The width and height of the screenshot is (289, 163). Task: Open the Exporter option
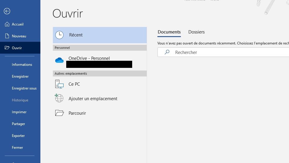[18, 136]
